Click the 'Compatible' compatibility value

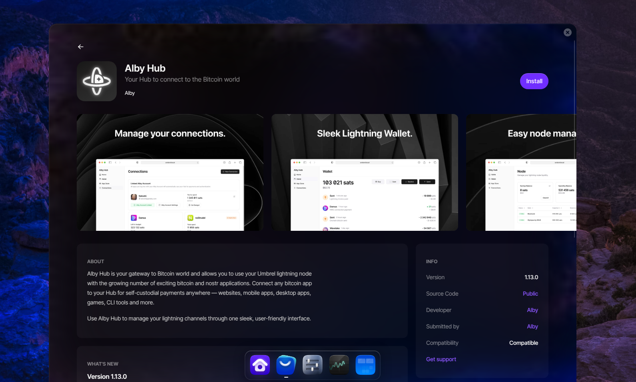(x=524, y=343)
